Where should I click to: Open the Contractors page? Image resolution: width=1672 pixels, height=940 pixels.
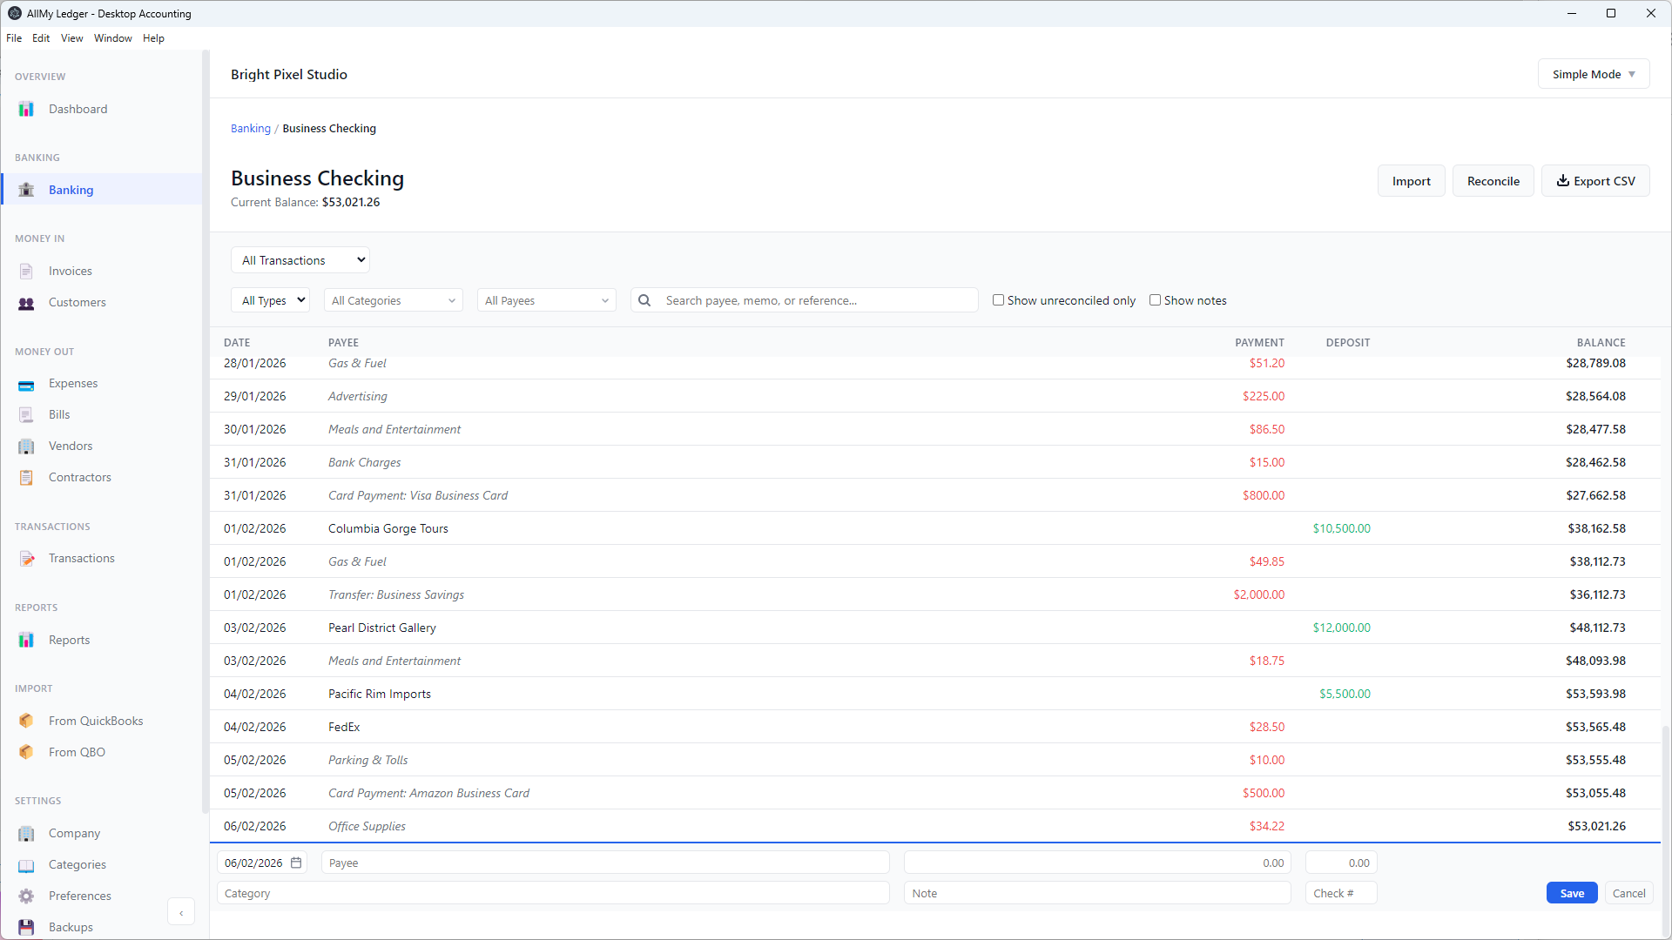coord(79,477)
